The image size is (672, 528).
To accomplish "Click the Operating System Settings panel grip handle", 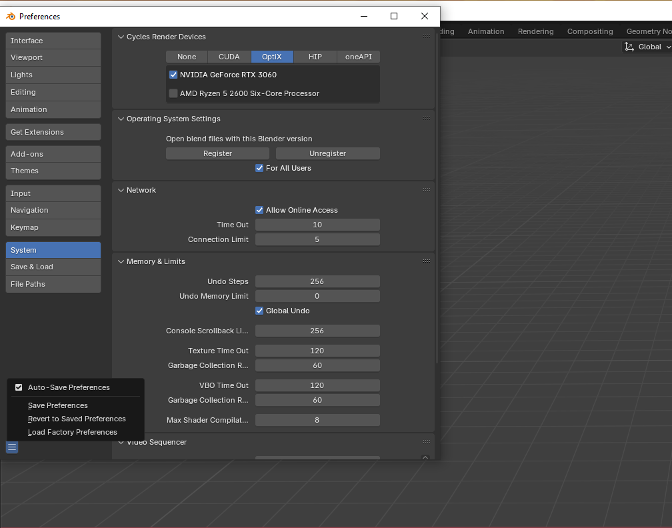I will pyautogui.click(x=426, y=119).
